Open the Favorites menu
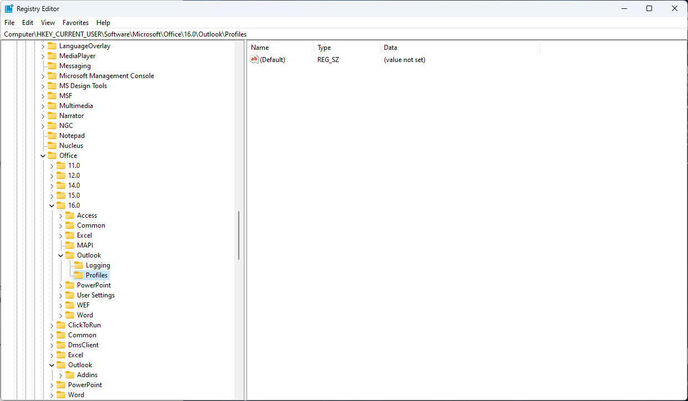Screen dimensions: 688x401 coord(75,23)
